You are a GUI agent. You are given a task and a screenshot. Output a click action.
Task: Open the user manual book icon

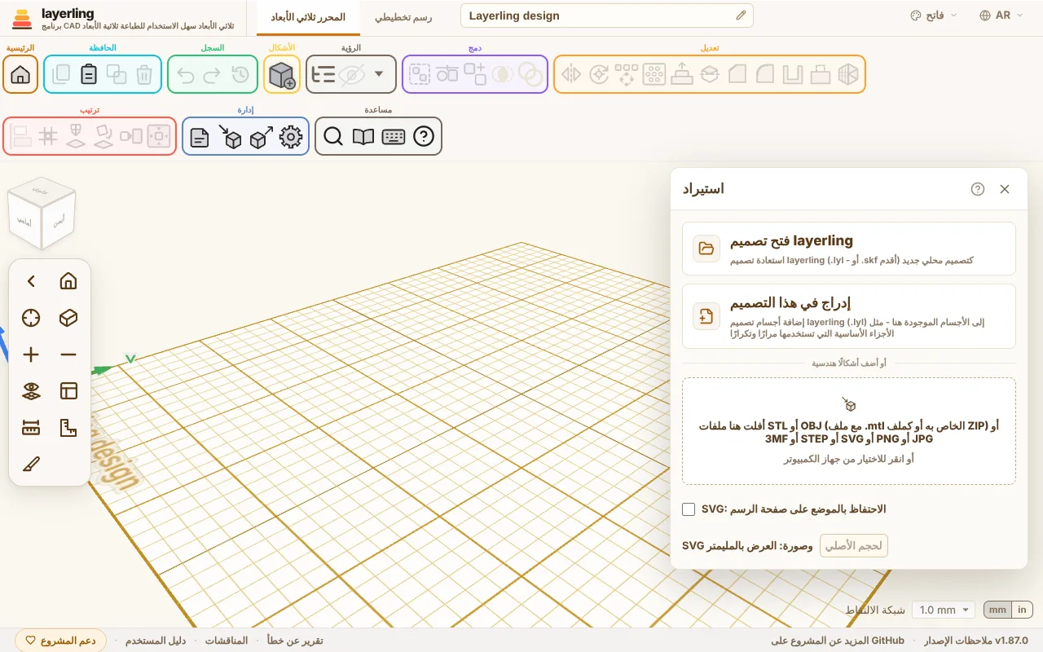click(363, 137)
